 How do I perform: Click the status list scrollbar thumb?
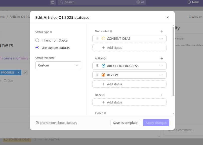coord(174,61)
